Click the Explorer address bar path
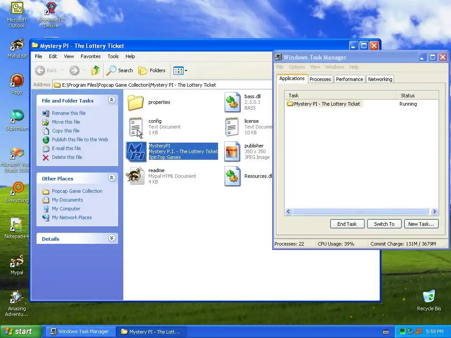This screenshot has width=451, height=338. (163, 85)
